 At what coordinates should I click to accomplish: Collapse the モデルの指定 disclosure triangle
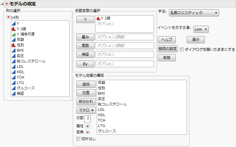tap(3, 4)
